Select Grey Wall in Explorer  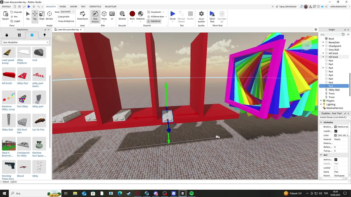click(x=334, y=50)
